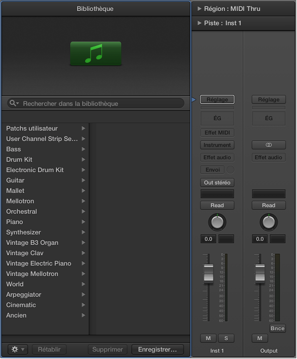
Task: Click the 0.0 gain value on Output
Action: 260,239
